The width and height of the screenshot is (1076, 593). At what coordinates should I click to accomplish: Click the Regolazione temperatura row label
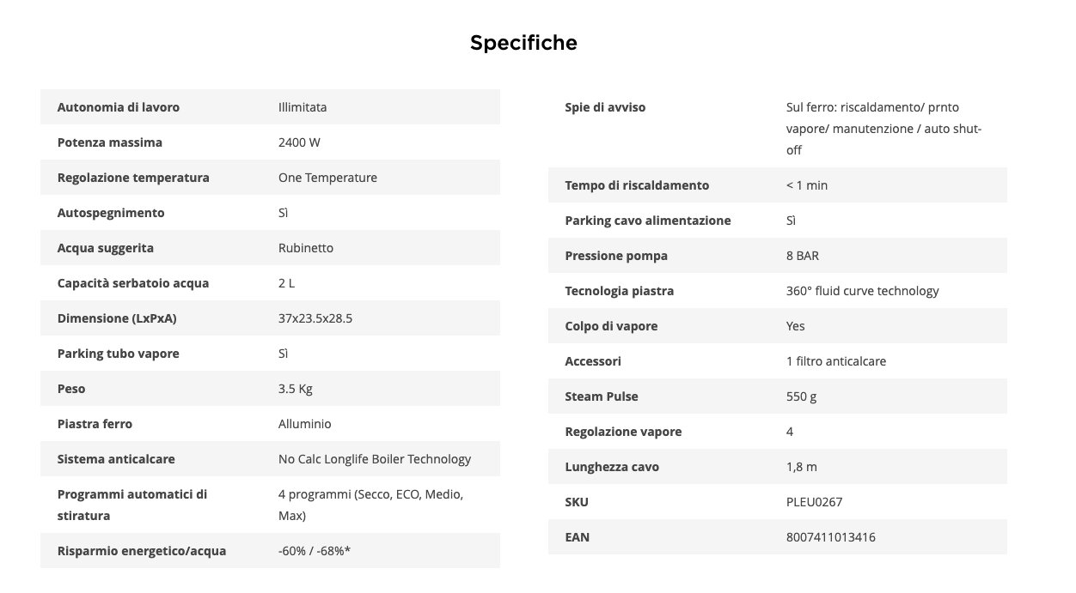click(x=132, y=178)
